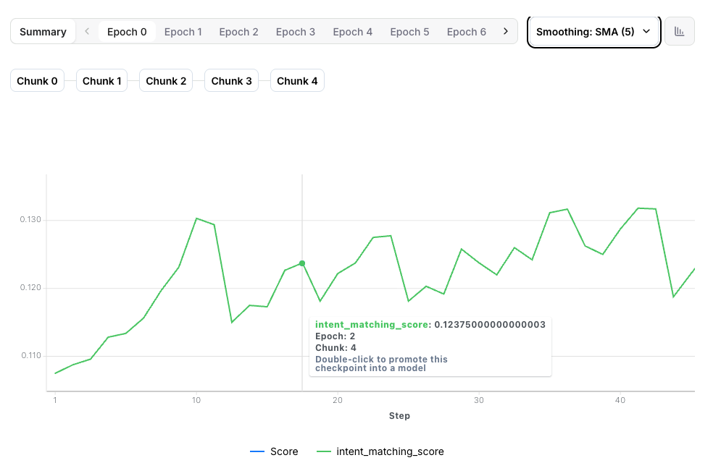Select the Epoch 5 tab
721x463 pixels.
point(409,31)
